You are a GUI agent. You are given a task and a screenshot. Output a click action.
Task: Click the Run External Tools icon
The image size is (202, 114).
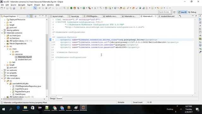click(x=89, y=8)
